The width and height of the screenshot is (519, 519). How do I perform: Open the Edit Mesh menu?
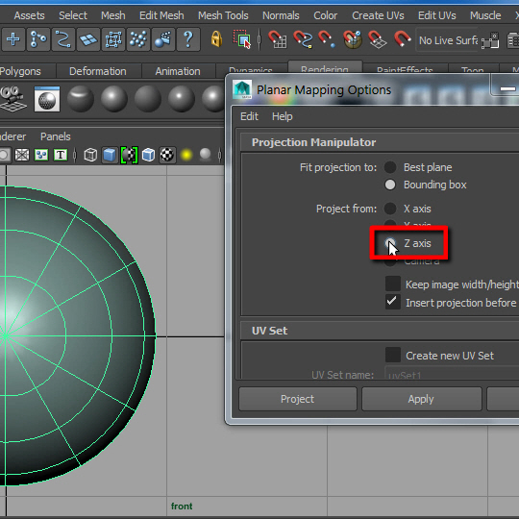tap(161, 15)
